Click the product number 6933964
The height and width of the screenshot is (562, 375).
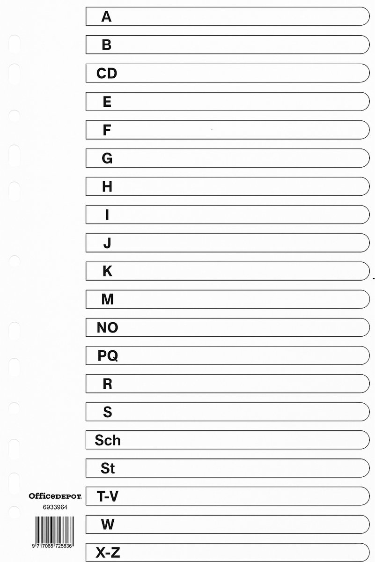click(x=55, y=507)
